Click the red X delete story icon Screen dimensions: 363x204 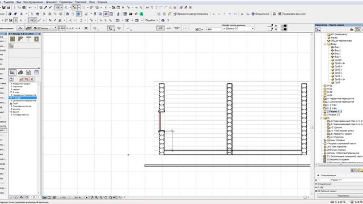point(32,79)
